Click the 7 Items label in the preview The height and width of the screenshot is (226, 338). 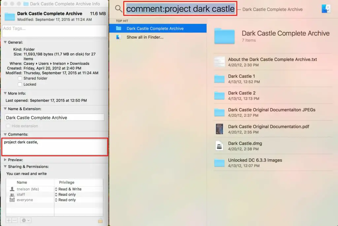coord(249,40)
